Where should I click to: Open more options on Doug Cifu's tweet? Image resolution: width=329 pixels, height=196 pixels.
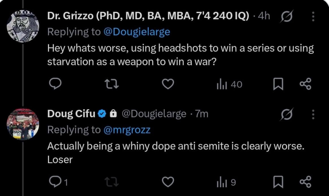pyautogui.click(x=313, y=114)
